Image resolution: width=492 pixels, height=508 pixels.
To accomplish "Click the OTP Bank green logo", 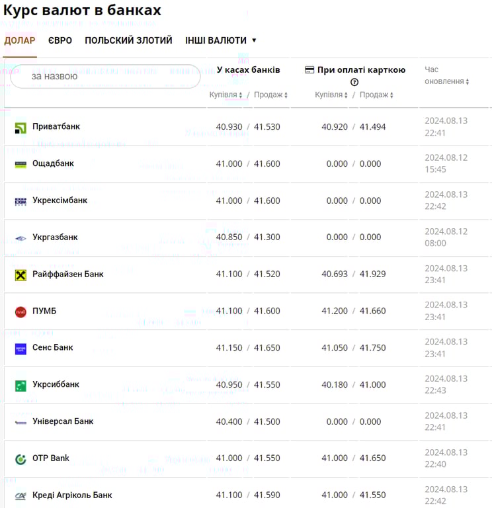I will pyautogui.click(x=20, y=459).
